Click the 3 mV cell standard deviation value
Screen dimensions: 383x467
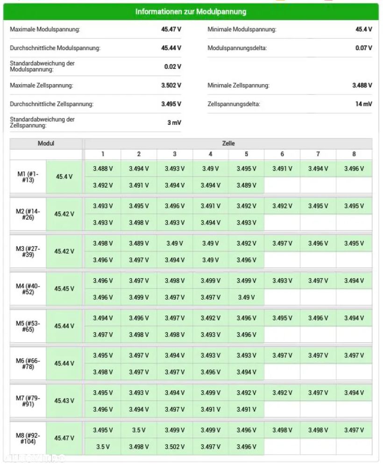click(174, 122)
